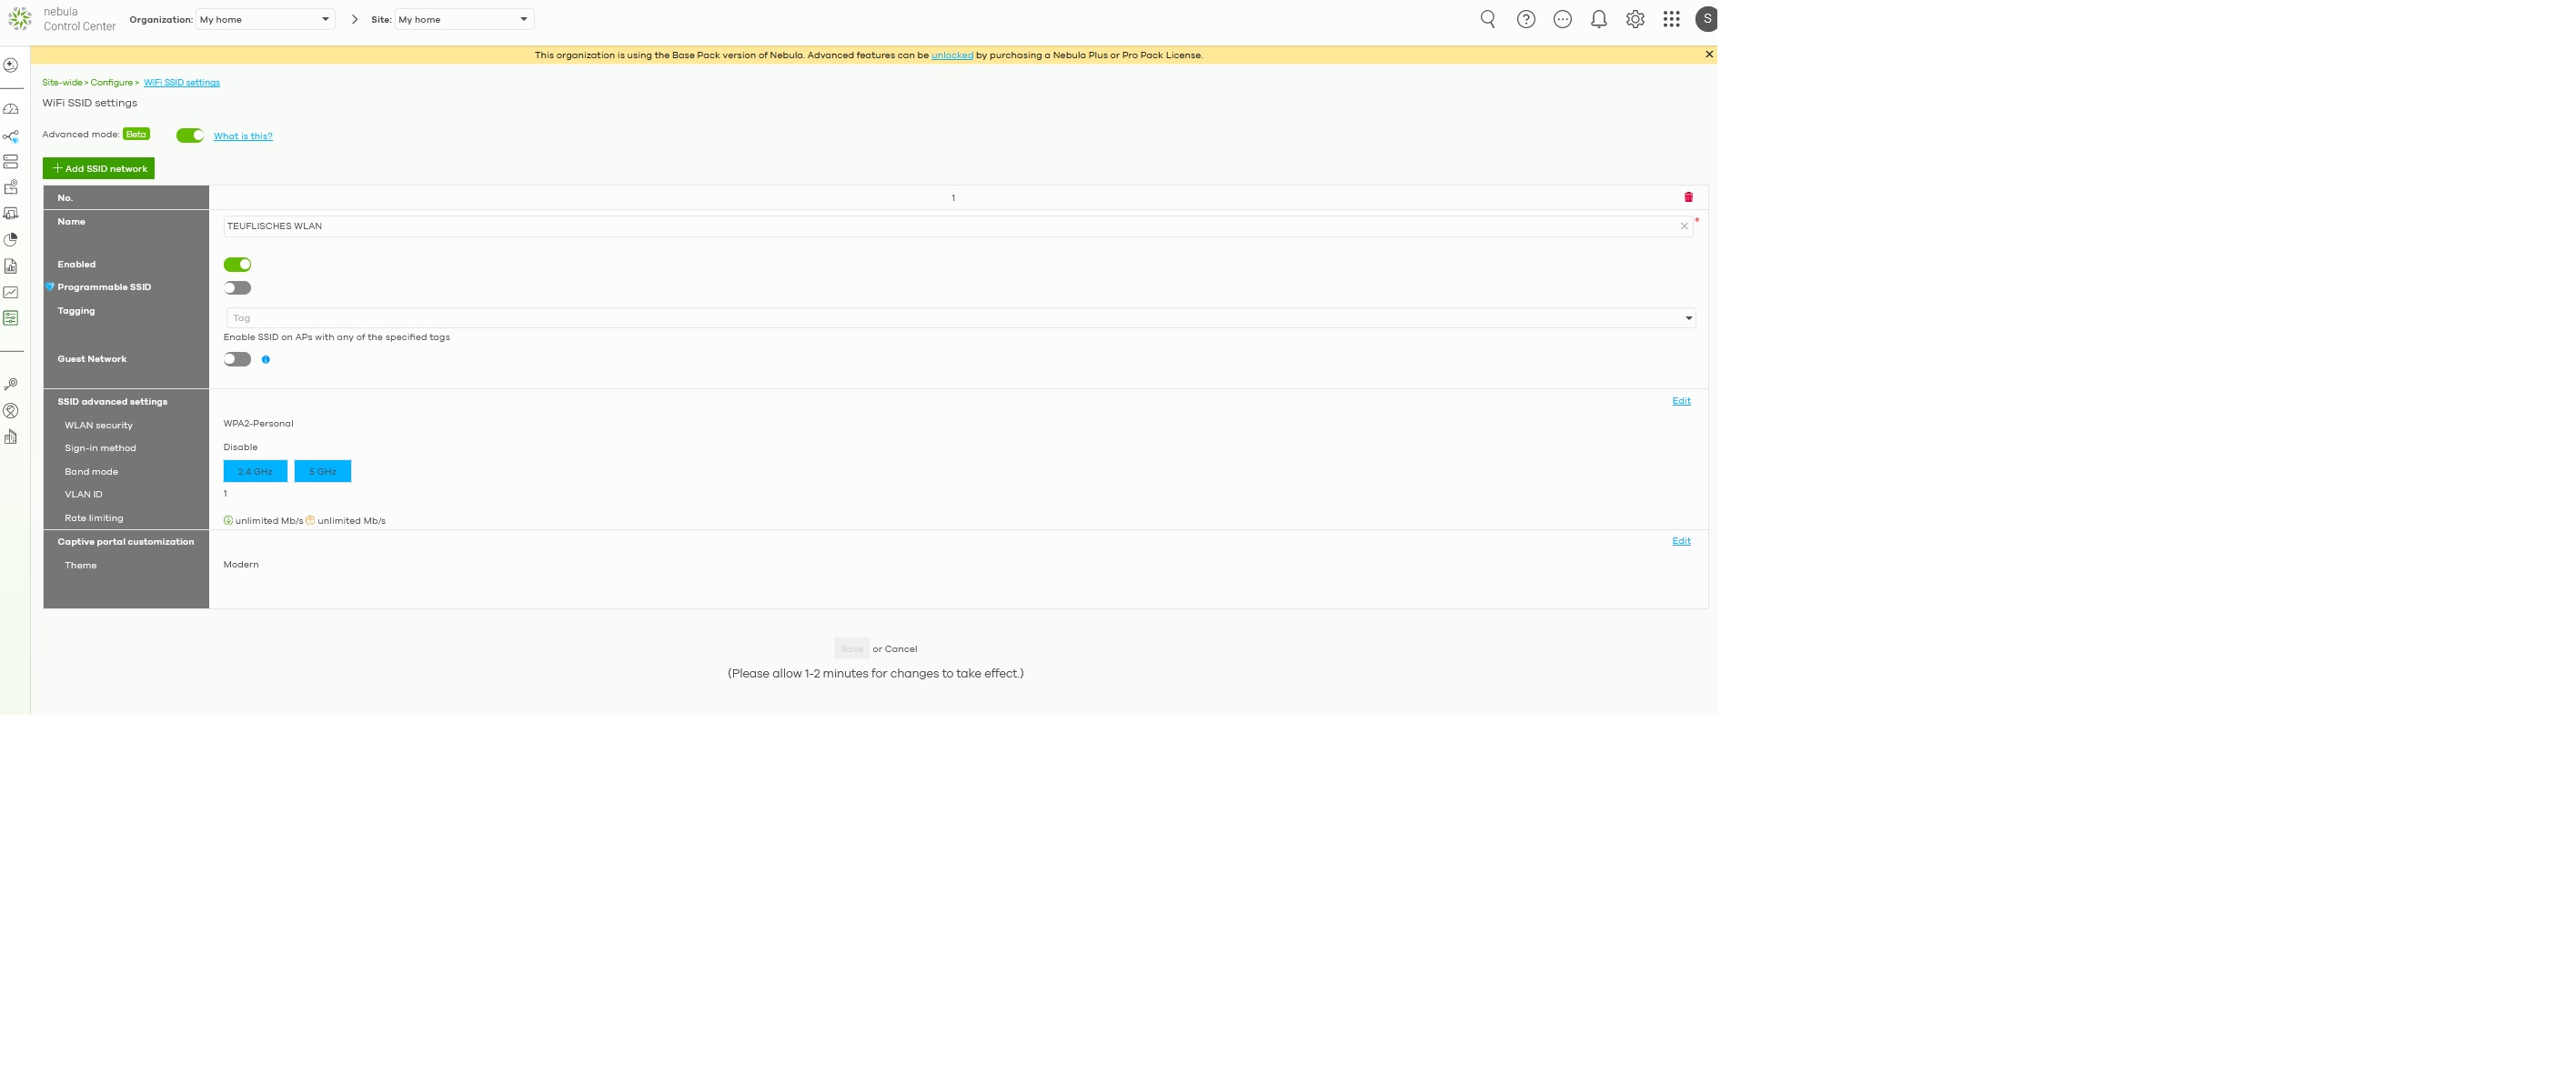
Task: Disable the SSID Enabled toggle
Action: [237, 265]
